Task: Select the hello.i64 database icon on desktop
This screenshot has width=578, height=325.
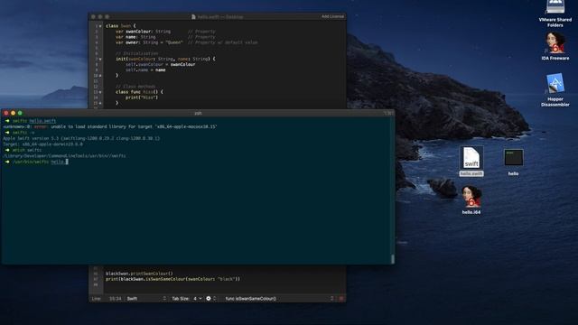Action: (x=471, y=200)
